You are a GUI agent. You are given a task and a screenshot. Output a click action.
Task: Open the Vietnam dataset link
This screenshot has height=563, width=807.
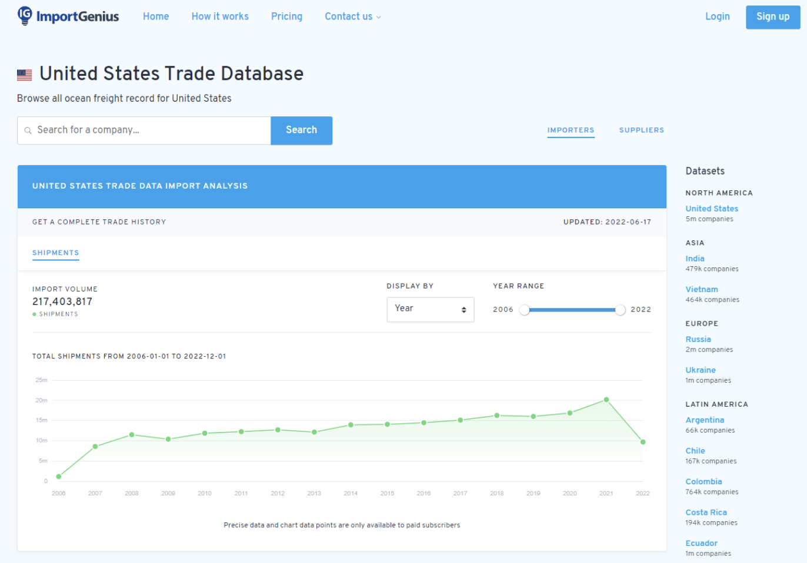(702, 289)
